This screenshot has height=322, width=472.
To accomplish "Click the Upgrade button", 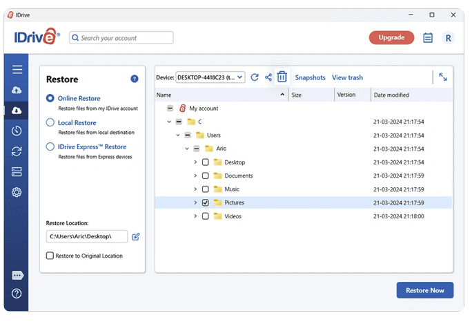I will coord(391,37).
